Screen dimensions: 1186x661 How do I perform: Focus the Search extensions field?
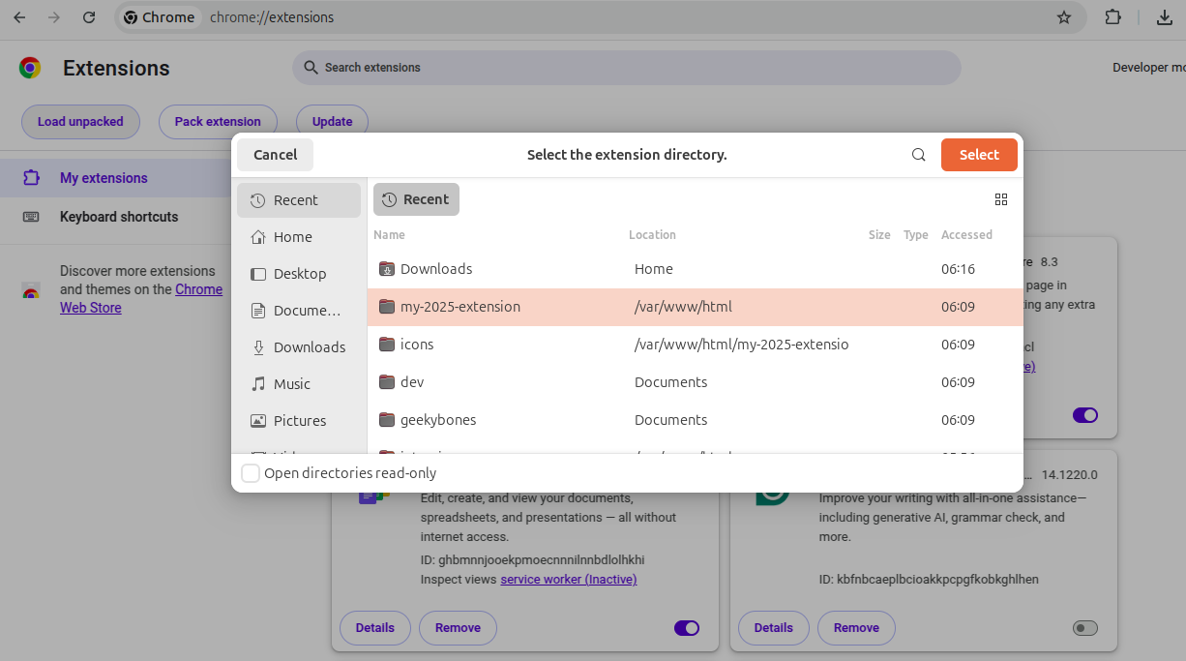[627, 68]
